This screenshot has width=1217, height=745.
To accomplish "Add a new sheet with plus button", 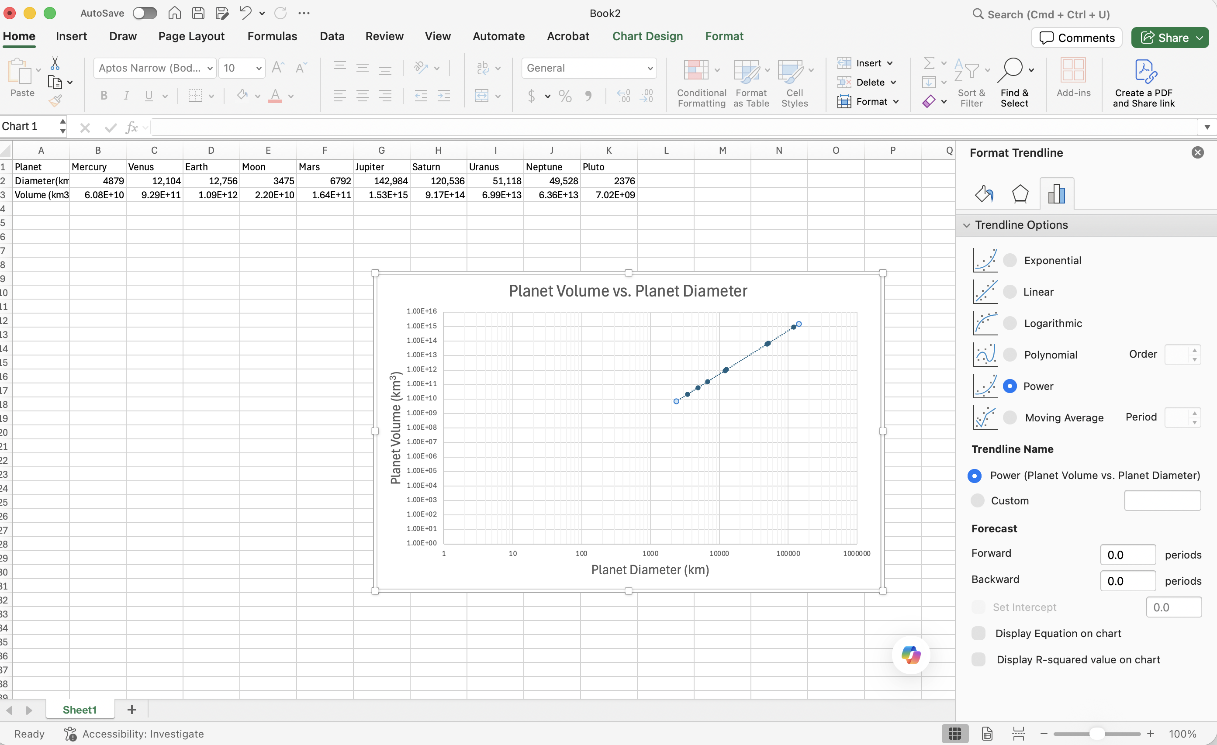I will pos(132,710).
